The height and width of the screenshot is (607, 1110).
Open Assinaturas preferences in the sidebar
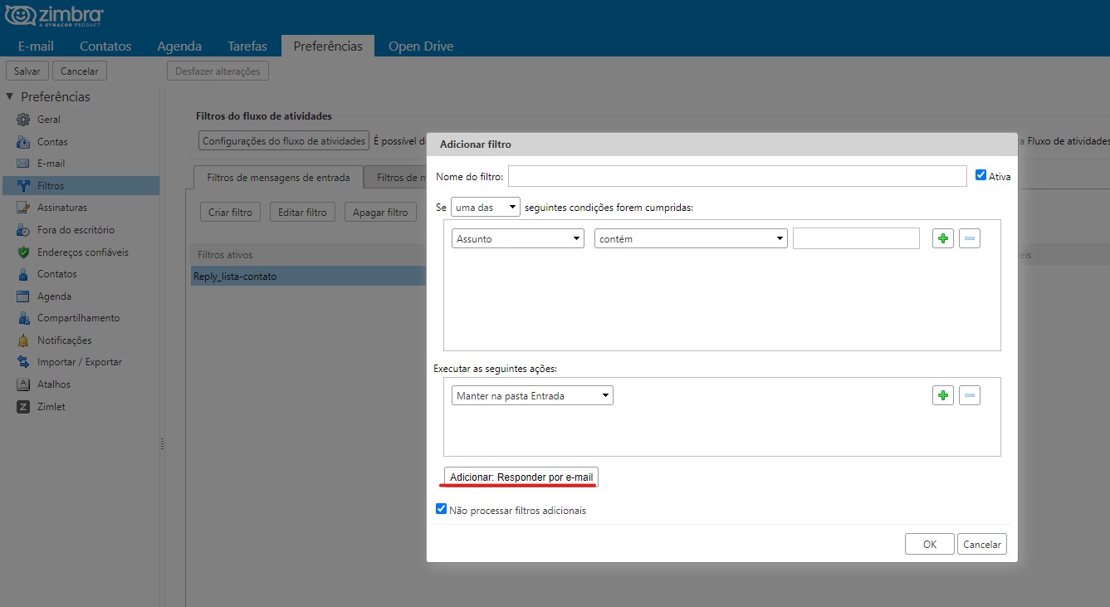[x=61, y=208]
